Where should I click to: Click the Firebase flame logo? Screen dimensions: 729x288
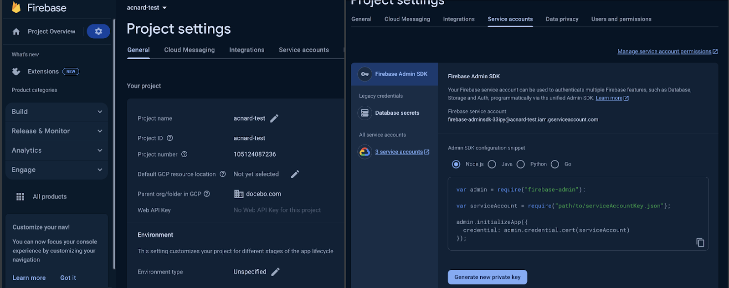16,7
